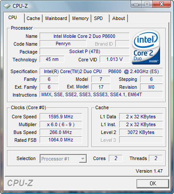Click the Core Speed value 1595.9 MHz
The width and height of the screenshot is (174, 194).
(x=61, y=117)
